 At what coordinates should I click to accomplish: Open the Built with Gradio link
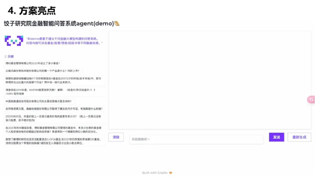coord(157,173)
